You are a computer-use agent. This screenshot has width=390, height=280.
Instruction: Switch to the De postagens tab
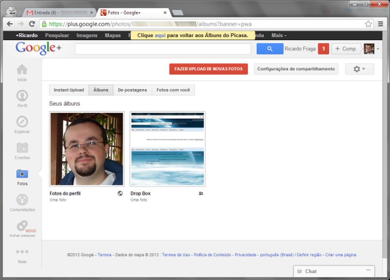coord(132,90)
